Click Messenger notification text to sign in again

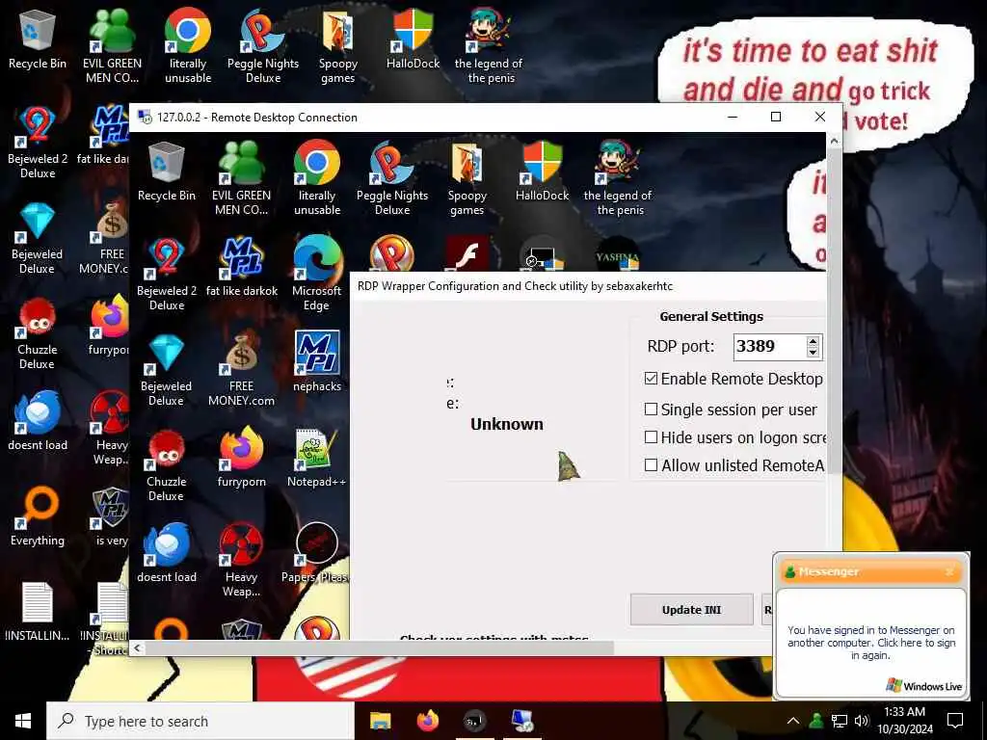pos(871,643)
